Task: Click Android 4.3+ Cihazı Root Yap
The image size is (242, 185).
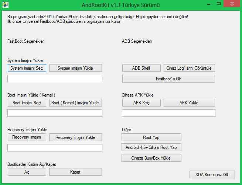Action: pyautogui.click(x=151, y=147)
